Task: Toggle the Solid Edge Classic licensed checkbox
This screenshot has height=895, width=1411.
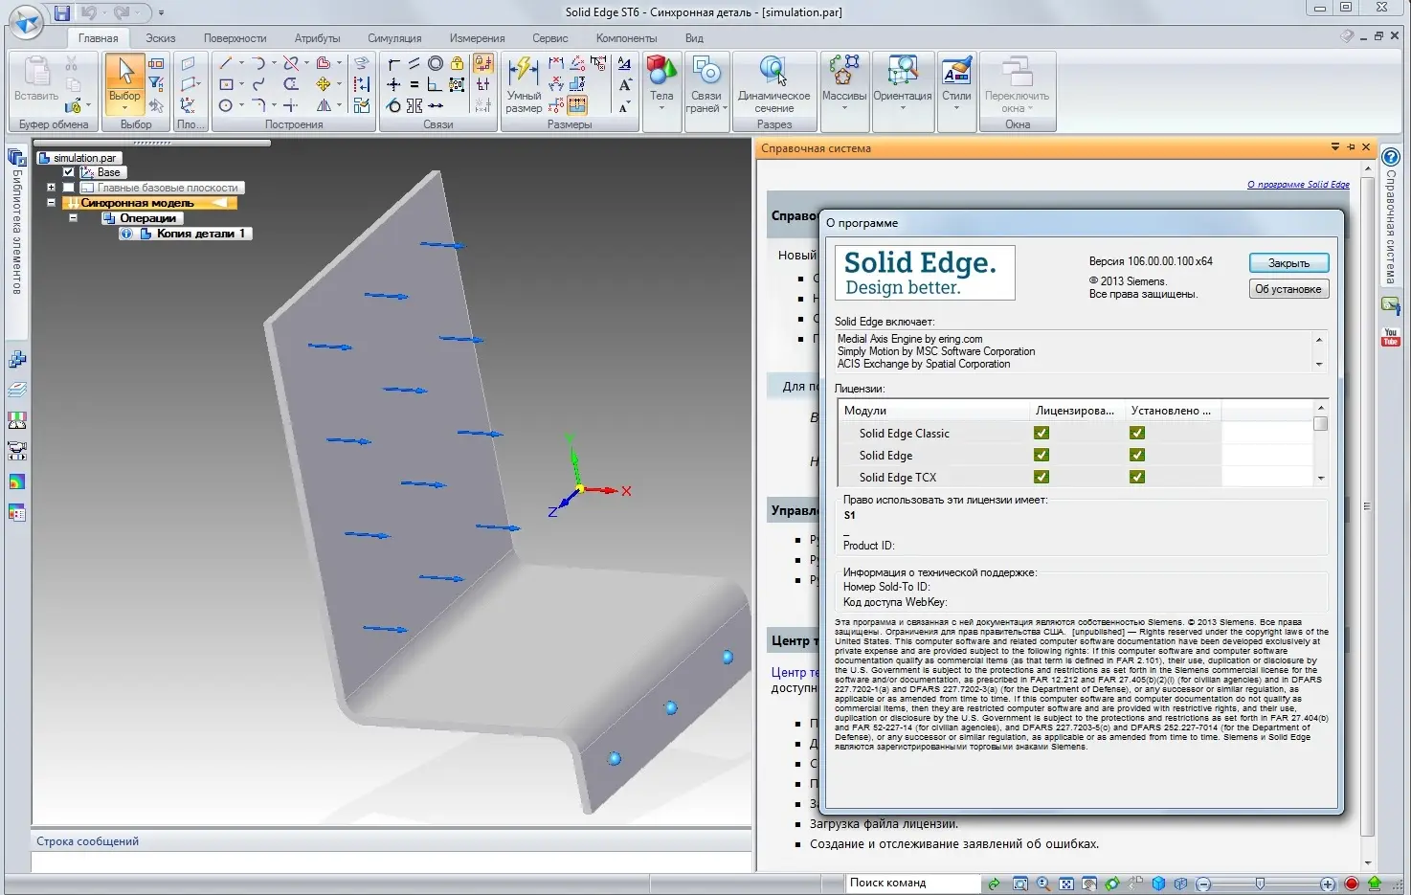Action: coord(1041,433)
